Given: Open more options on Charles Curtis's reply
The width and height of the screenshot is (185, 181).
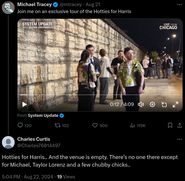Looking at the screenshot, I should (180, 140).
